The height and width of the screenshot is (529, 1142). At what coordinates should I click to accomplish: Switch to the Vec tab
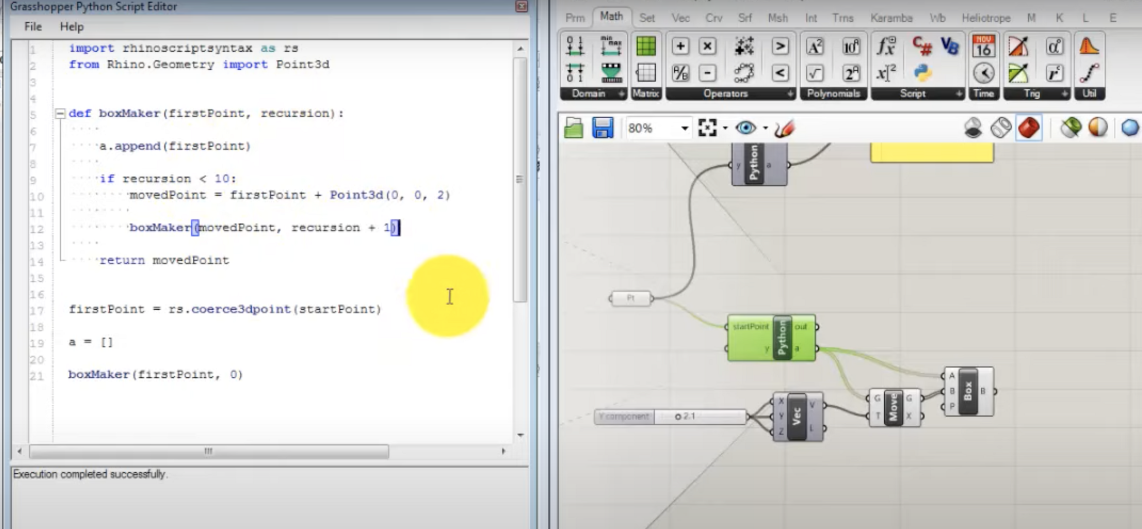coord(680,18)
